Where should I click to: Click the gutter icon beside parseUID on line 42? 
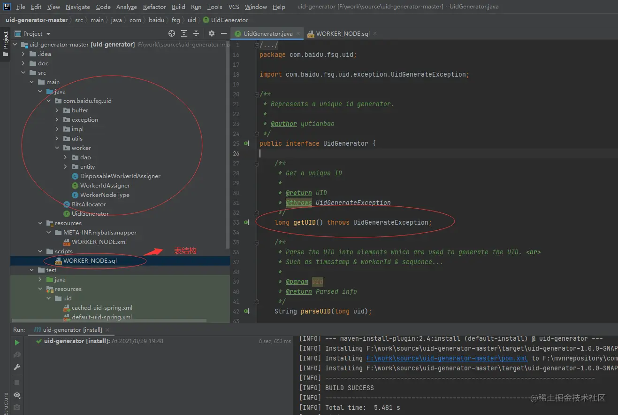[x=247, y=311]
